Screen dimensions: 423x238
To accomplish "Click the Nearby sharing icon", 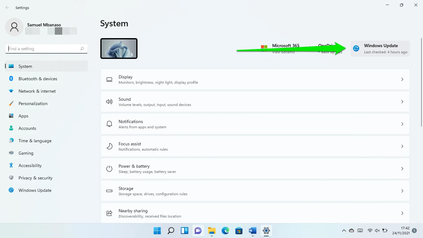I will point(109,213).
